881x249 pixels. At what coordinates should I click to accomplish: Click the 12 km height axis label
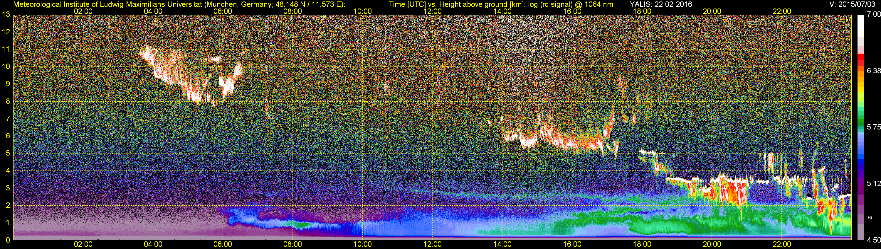click(x=6, y=32)
